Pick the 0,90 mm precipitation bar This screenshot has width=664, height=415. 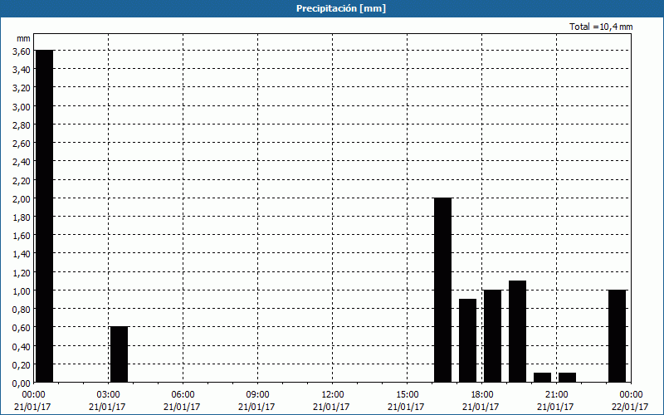tap(467, 340)
